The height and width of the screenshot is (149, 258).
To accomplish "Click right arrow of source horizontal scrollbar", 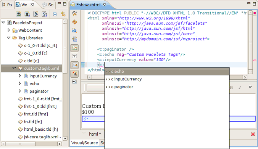I will pos(245,77).
